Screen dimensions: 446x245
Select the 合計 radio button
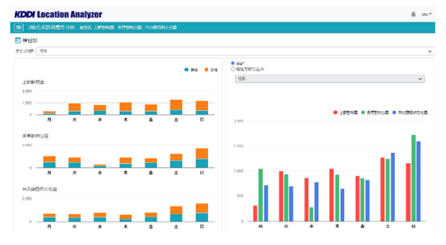pyautogui.click(x=233, y=63)
